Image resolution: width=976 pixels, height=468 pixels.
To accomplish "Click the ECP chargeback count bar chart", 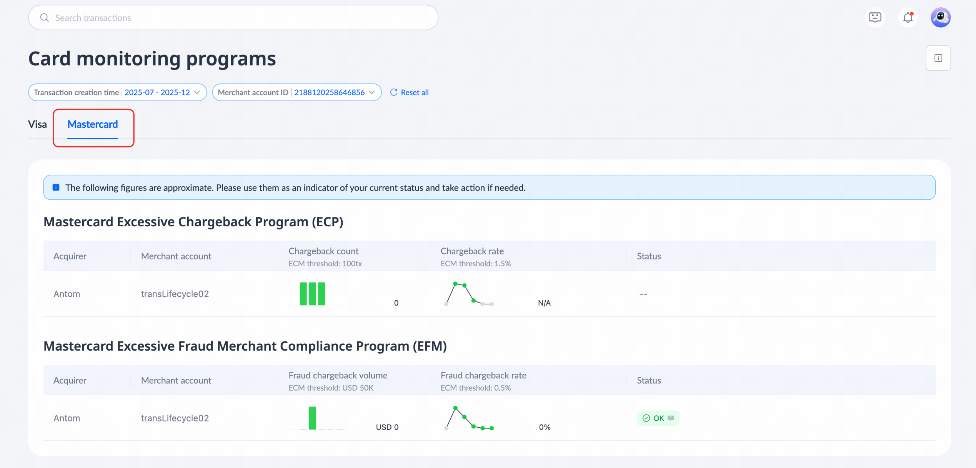I will click(x=316, y=294).
